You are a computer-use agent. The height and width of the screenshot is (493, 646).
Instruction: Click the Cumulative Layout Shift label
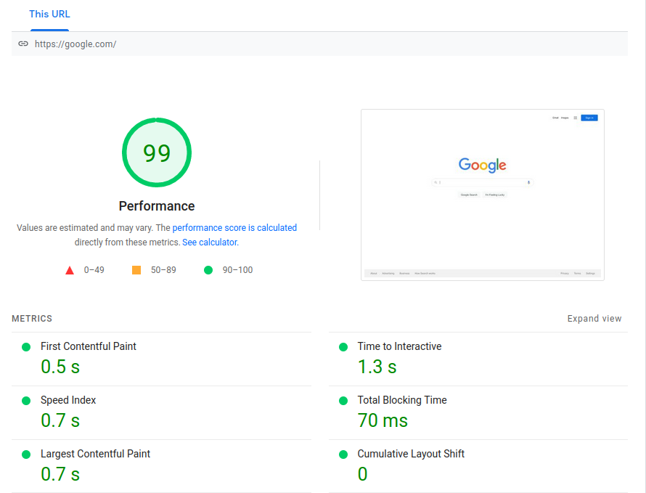(x=411, y=453)
